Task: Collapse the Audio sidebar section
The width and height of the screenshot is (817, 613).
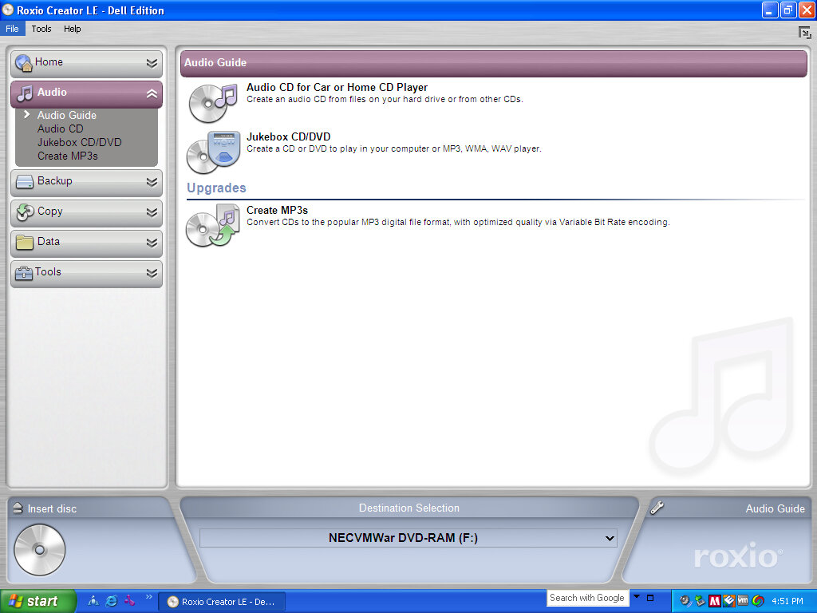Action: (x=152, y=93)
